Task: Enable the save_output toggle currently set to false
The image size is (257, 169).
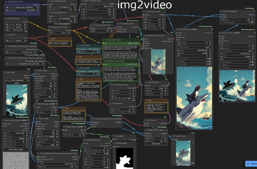Action: (237, 67)
